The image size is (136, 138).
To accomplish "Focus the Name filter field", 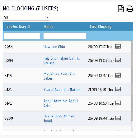I will coord(65,36).
